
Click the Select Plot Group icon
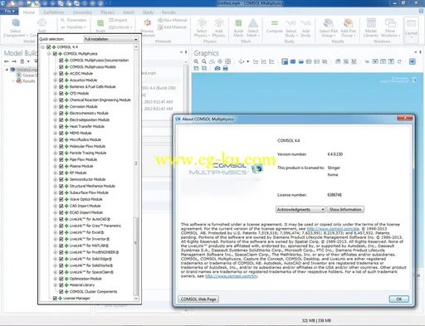click(x=329, y=23)
